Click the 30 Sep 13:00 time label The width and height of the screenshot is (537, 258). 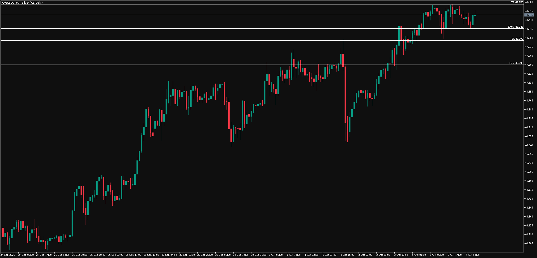tap(241, 255)
